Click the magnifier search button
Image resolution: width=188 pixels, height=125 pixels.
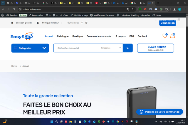pyautogui.click(x=128, y=48)
